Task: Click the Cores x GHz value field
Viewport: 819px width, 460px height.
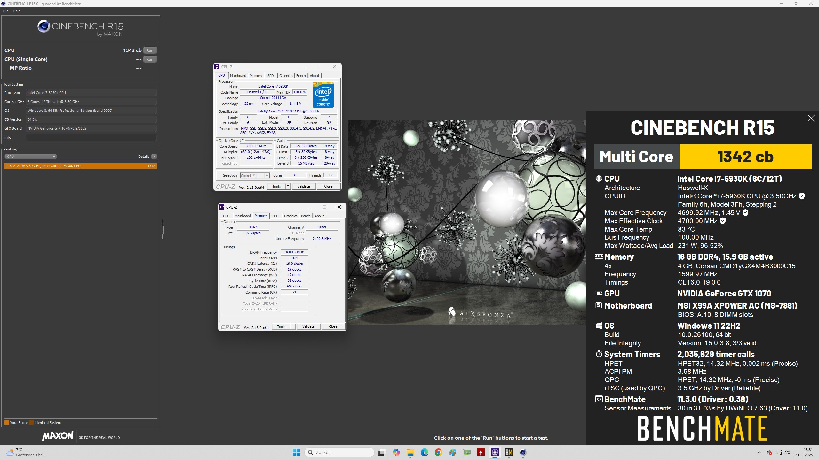Action: [x=91, y=102]
